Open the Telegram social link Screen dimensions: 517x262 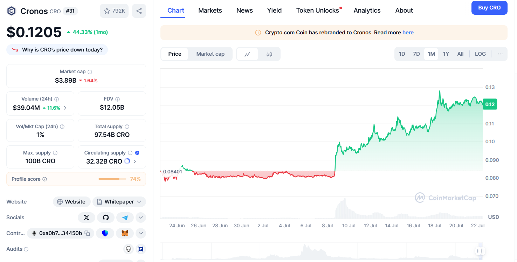(x=125, y=218)
